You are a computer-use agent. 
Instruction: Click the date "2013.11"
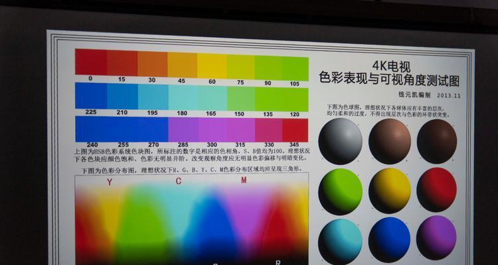tap(448, 95)
